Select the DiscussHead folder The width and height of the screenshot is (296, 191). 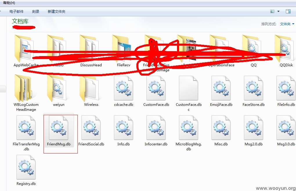pos(91,51)
